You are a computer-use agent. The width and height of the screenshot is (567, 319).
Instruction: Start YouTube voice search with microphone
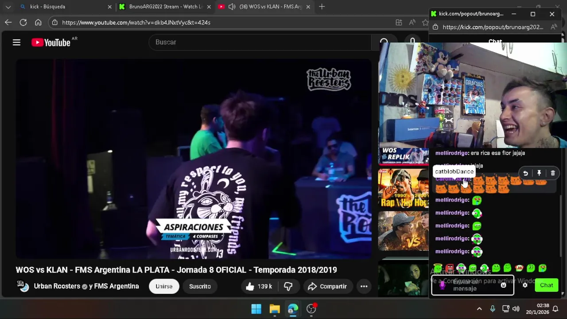412,42
